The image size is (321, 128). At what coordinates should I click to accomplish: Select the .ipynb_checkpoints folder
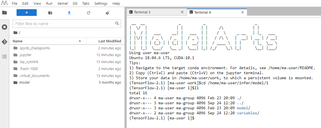(67, 48)
